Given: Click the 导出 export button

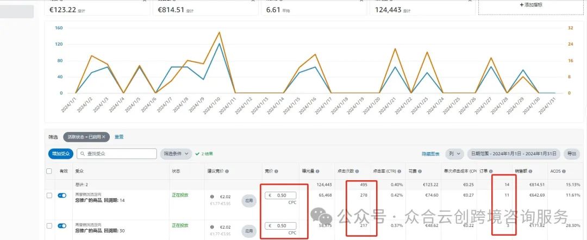Looking at the screenshot, I should [571, 154].
